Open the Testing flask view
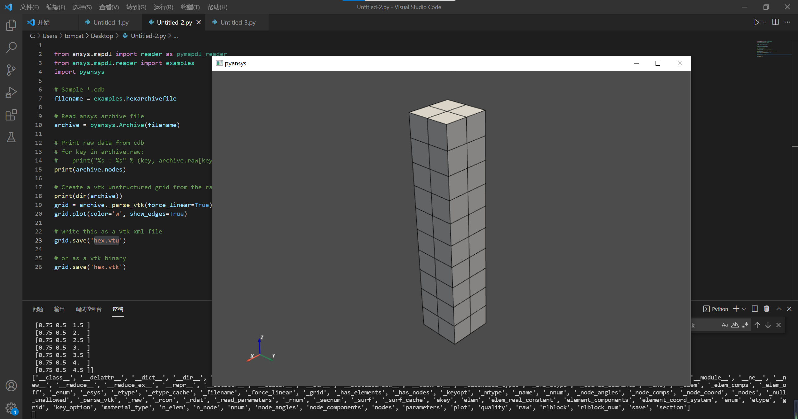Screen dimensions: 798x419 coord(11,137)
